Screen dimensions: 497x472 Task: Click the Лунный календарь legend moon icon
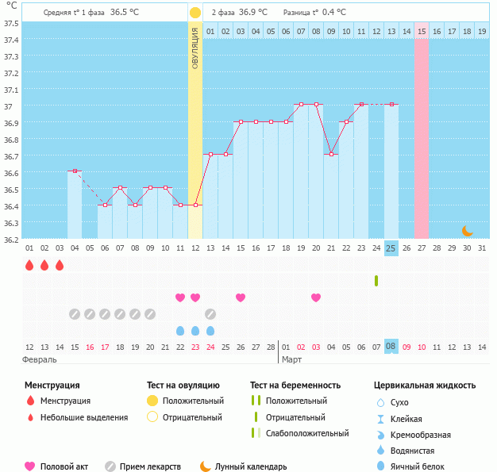click(206, 466)
